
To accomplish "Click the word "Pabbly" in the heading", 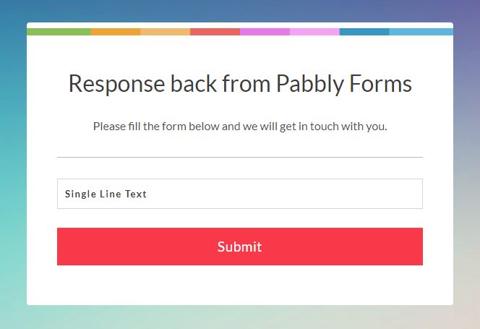I will pyautogui.click(x=310, y=84).
